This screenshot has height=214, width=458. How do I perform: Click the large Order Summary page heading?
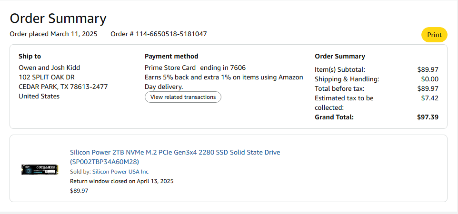pos(58,18)
